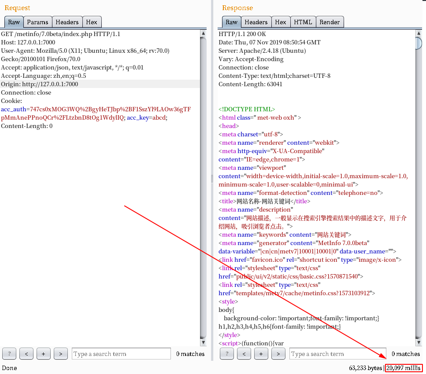Switch to the Request Headers tab

pos(67,22)
